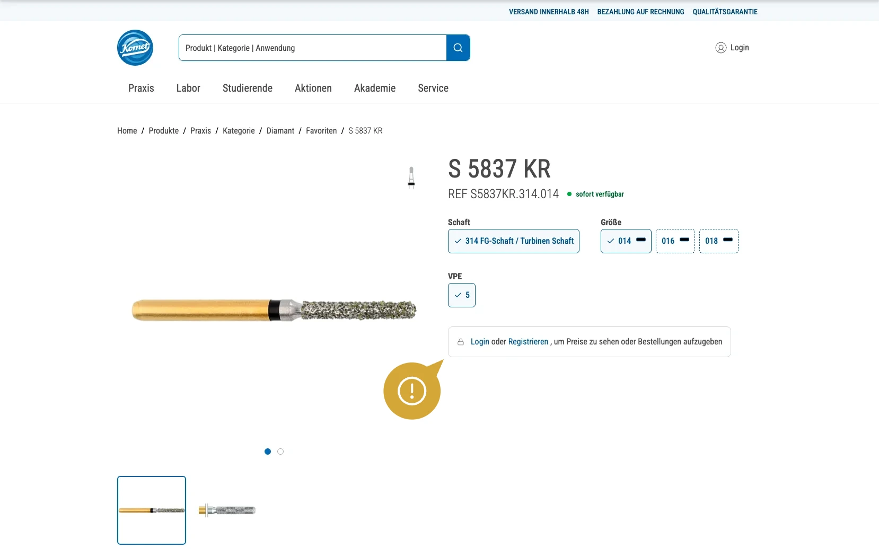
Task: Go to Praxis breadcrumb
Action: pos(200,130)
